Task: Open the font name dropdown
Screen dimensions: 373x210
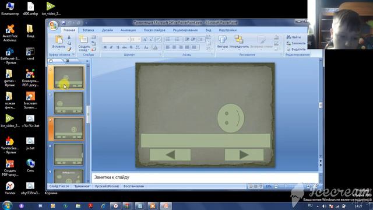Action: [x=128, y=40]
